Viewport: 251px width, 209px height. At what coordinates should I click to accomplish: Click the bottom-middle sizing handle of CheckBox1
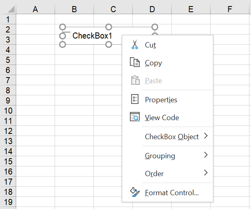(x=108, y=45)
